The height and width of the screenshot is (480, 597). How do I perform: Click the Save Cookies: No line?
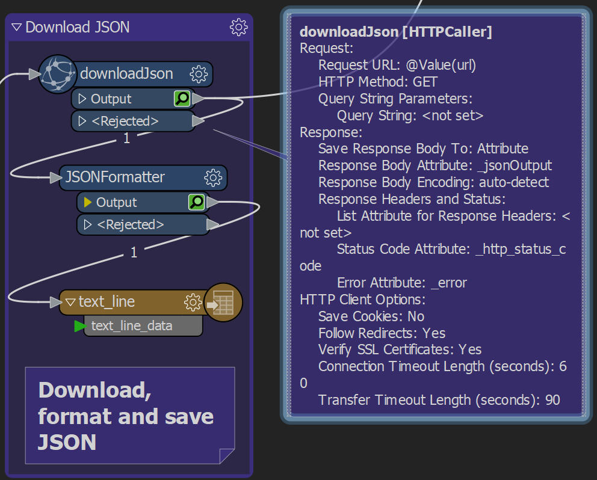(371, 316)
